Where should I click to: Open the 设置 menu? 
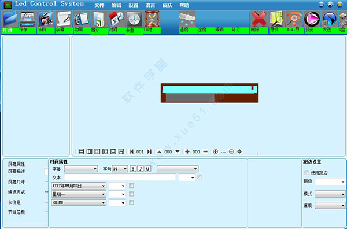point(133,5)
